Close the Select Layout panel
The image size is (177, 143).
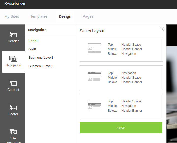pos(162,29)
